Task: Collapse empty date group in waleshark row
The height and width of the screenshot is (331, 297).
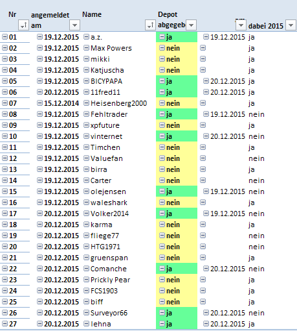Action: pos(203,202)
